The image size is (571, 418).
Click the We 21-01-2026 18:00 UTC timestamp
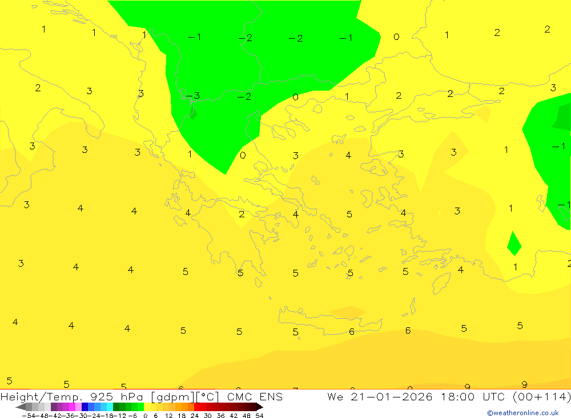click(x=416, y=397)
